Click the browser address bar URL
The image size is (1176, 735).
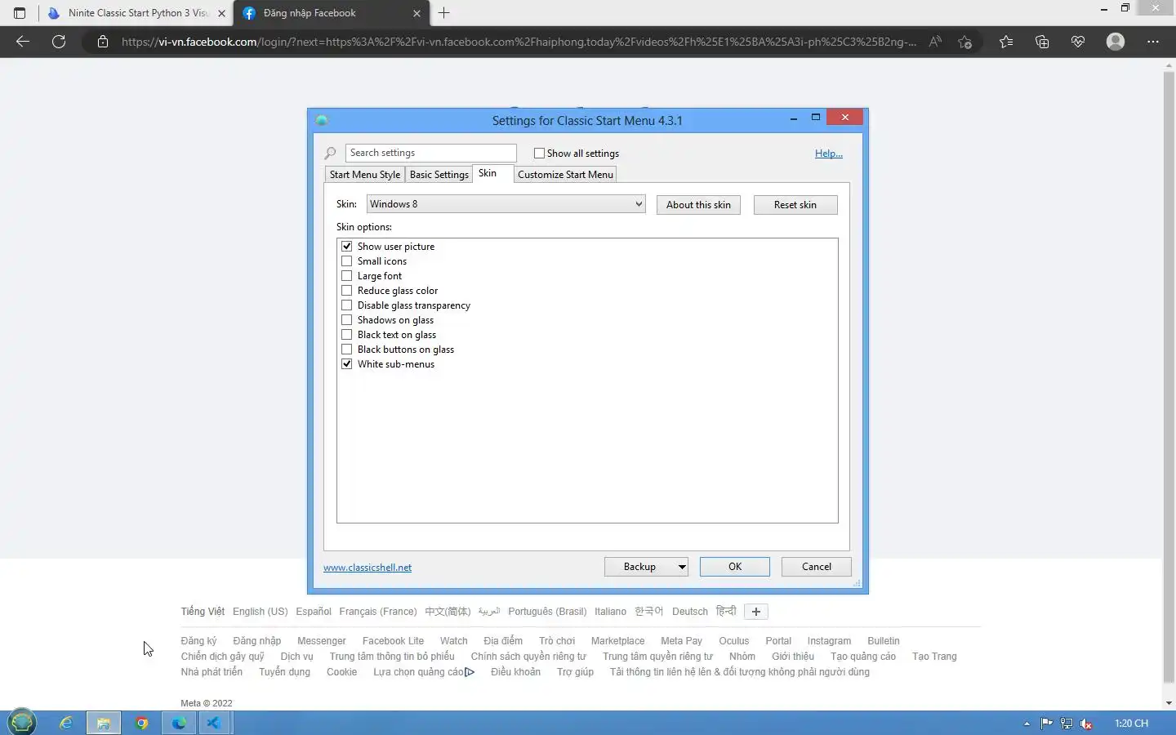tap(519, 42)
